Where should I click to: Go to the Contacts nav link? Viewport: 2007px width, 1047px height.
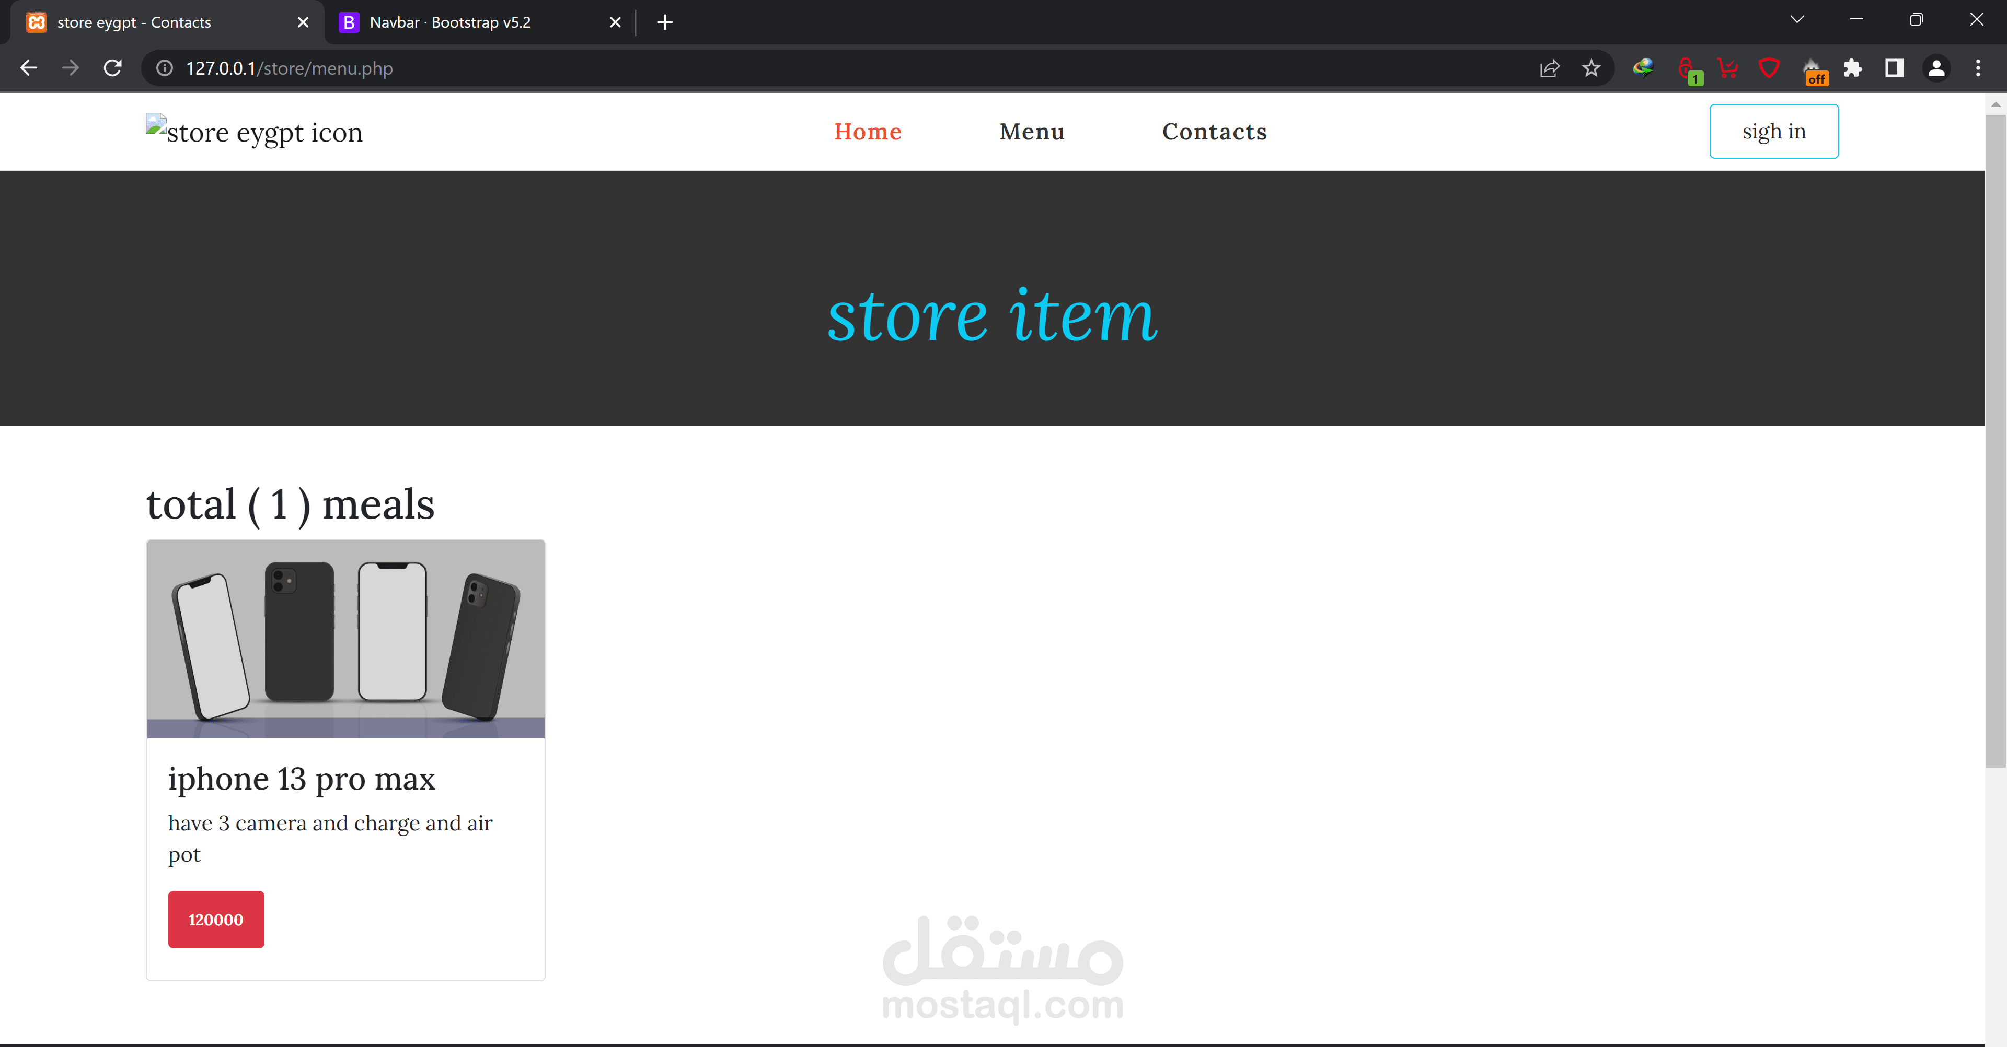[1214, 132]
